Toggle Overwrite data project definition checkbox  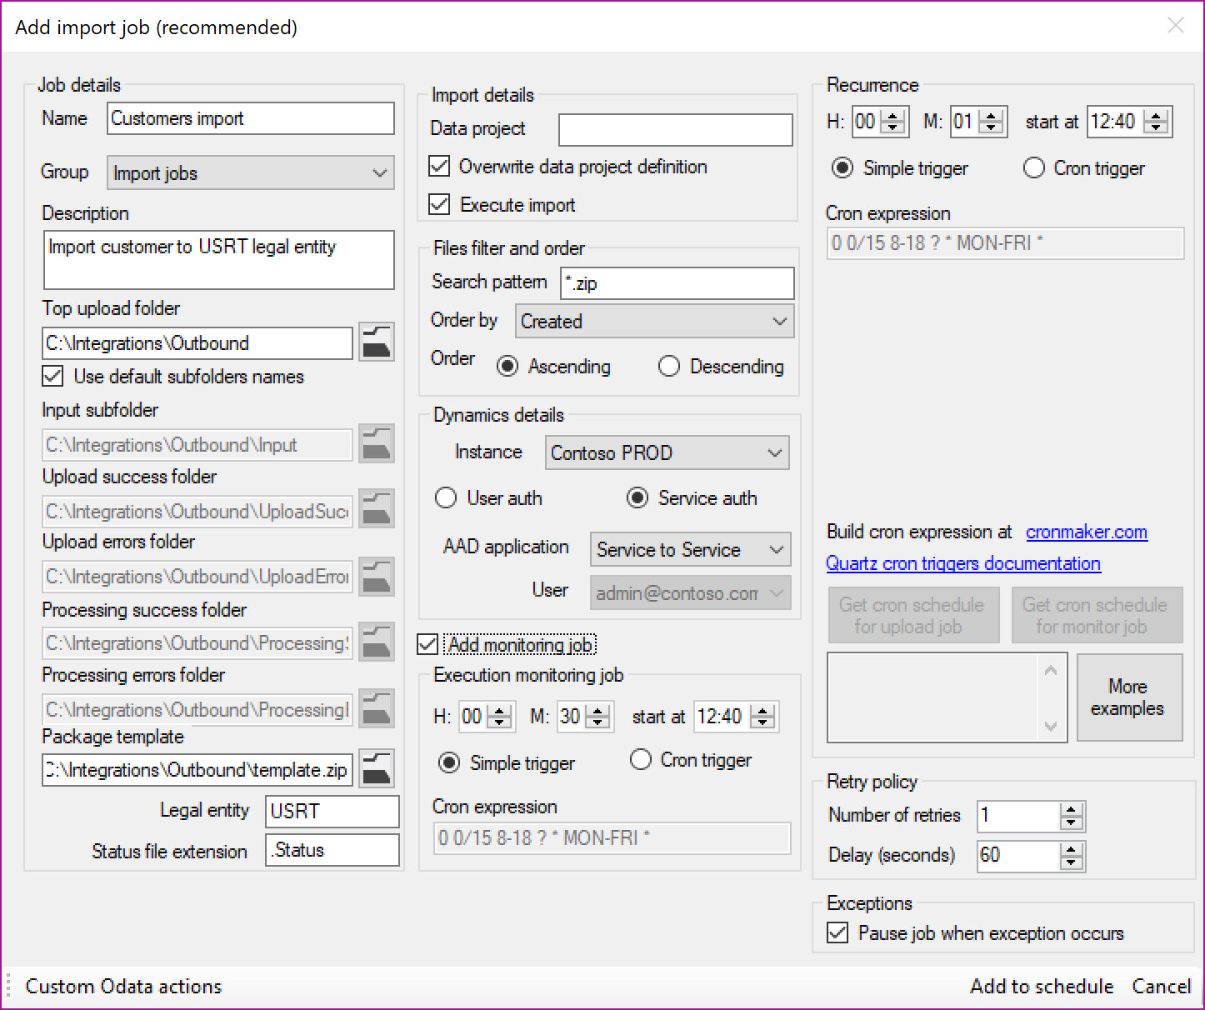pyautogui.click(x=439, y=167)
